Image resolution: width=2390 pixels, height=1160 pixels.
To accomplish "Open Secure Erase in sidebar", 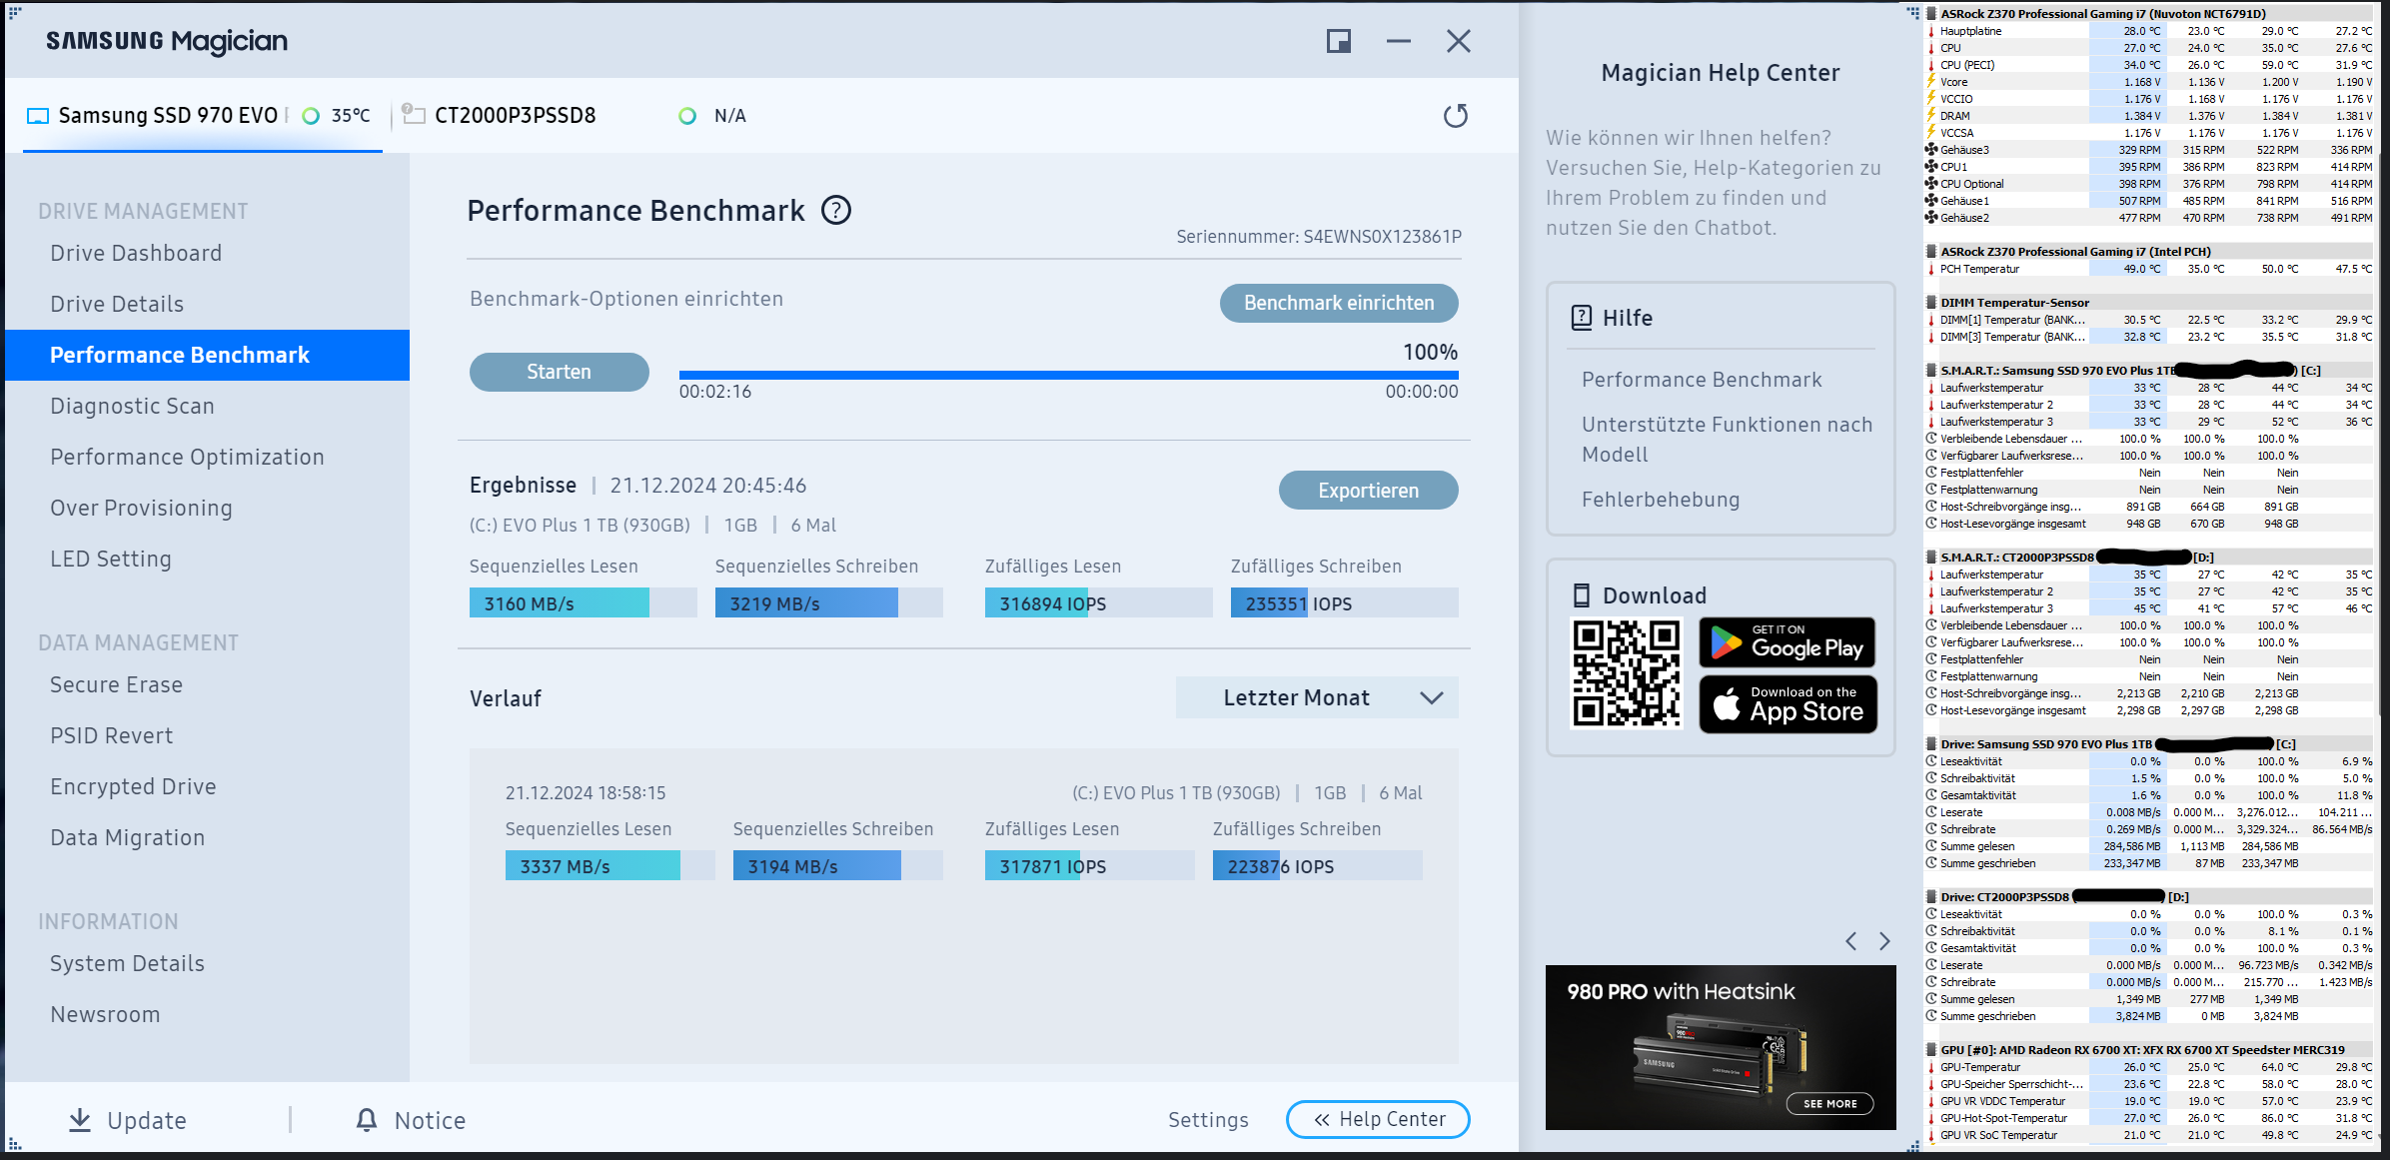I will [116, 684].
